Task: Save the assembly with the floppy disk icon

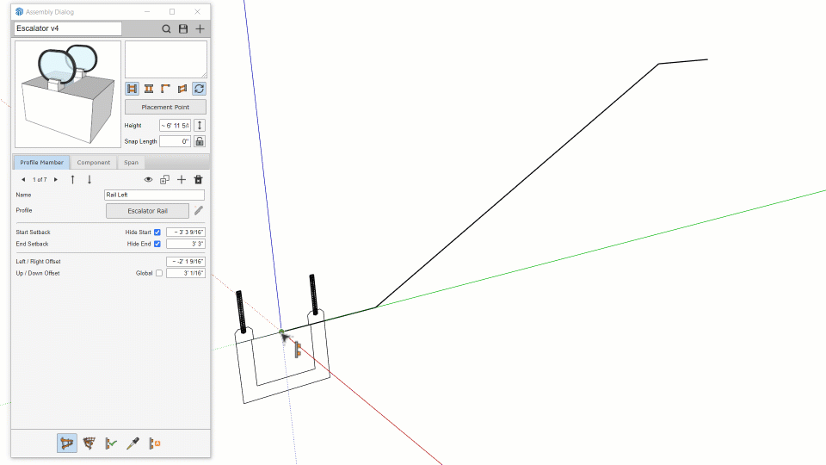Action: coord(183,28)
